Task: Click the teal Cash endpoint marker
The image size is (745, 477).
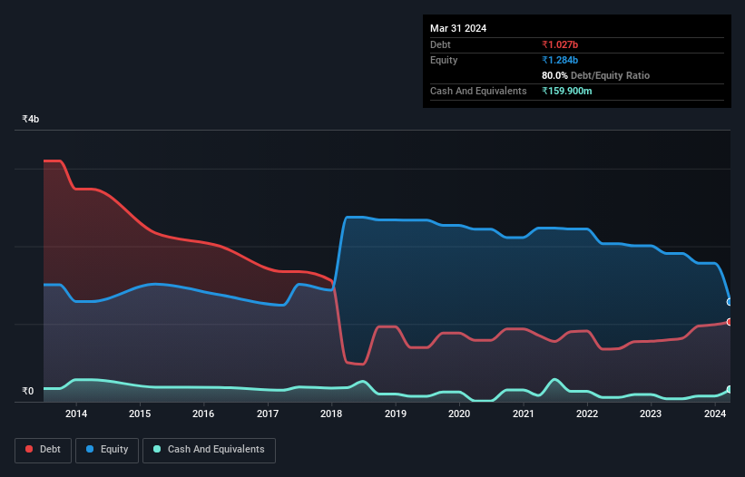Action: click(x=730, y=389)
